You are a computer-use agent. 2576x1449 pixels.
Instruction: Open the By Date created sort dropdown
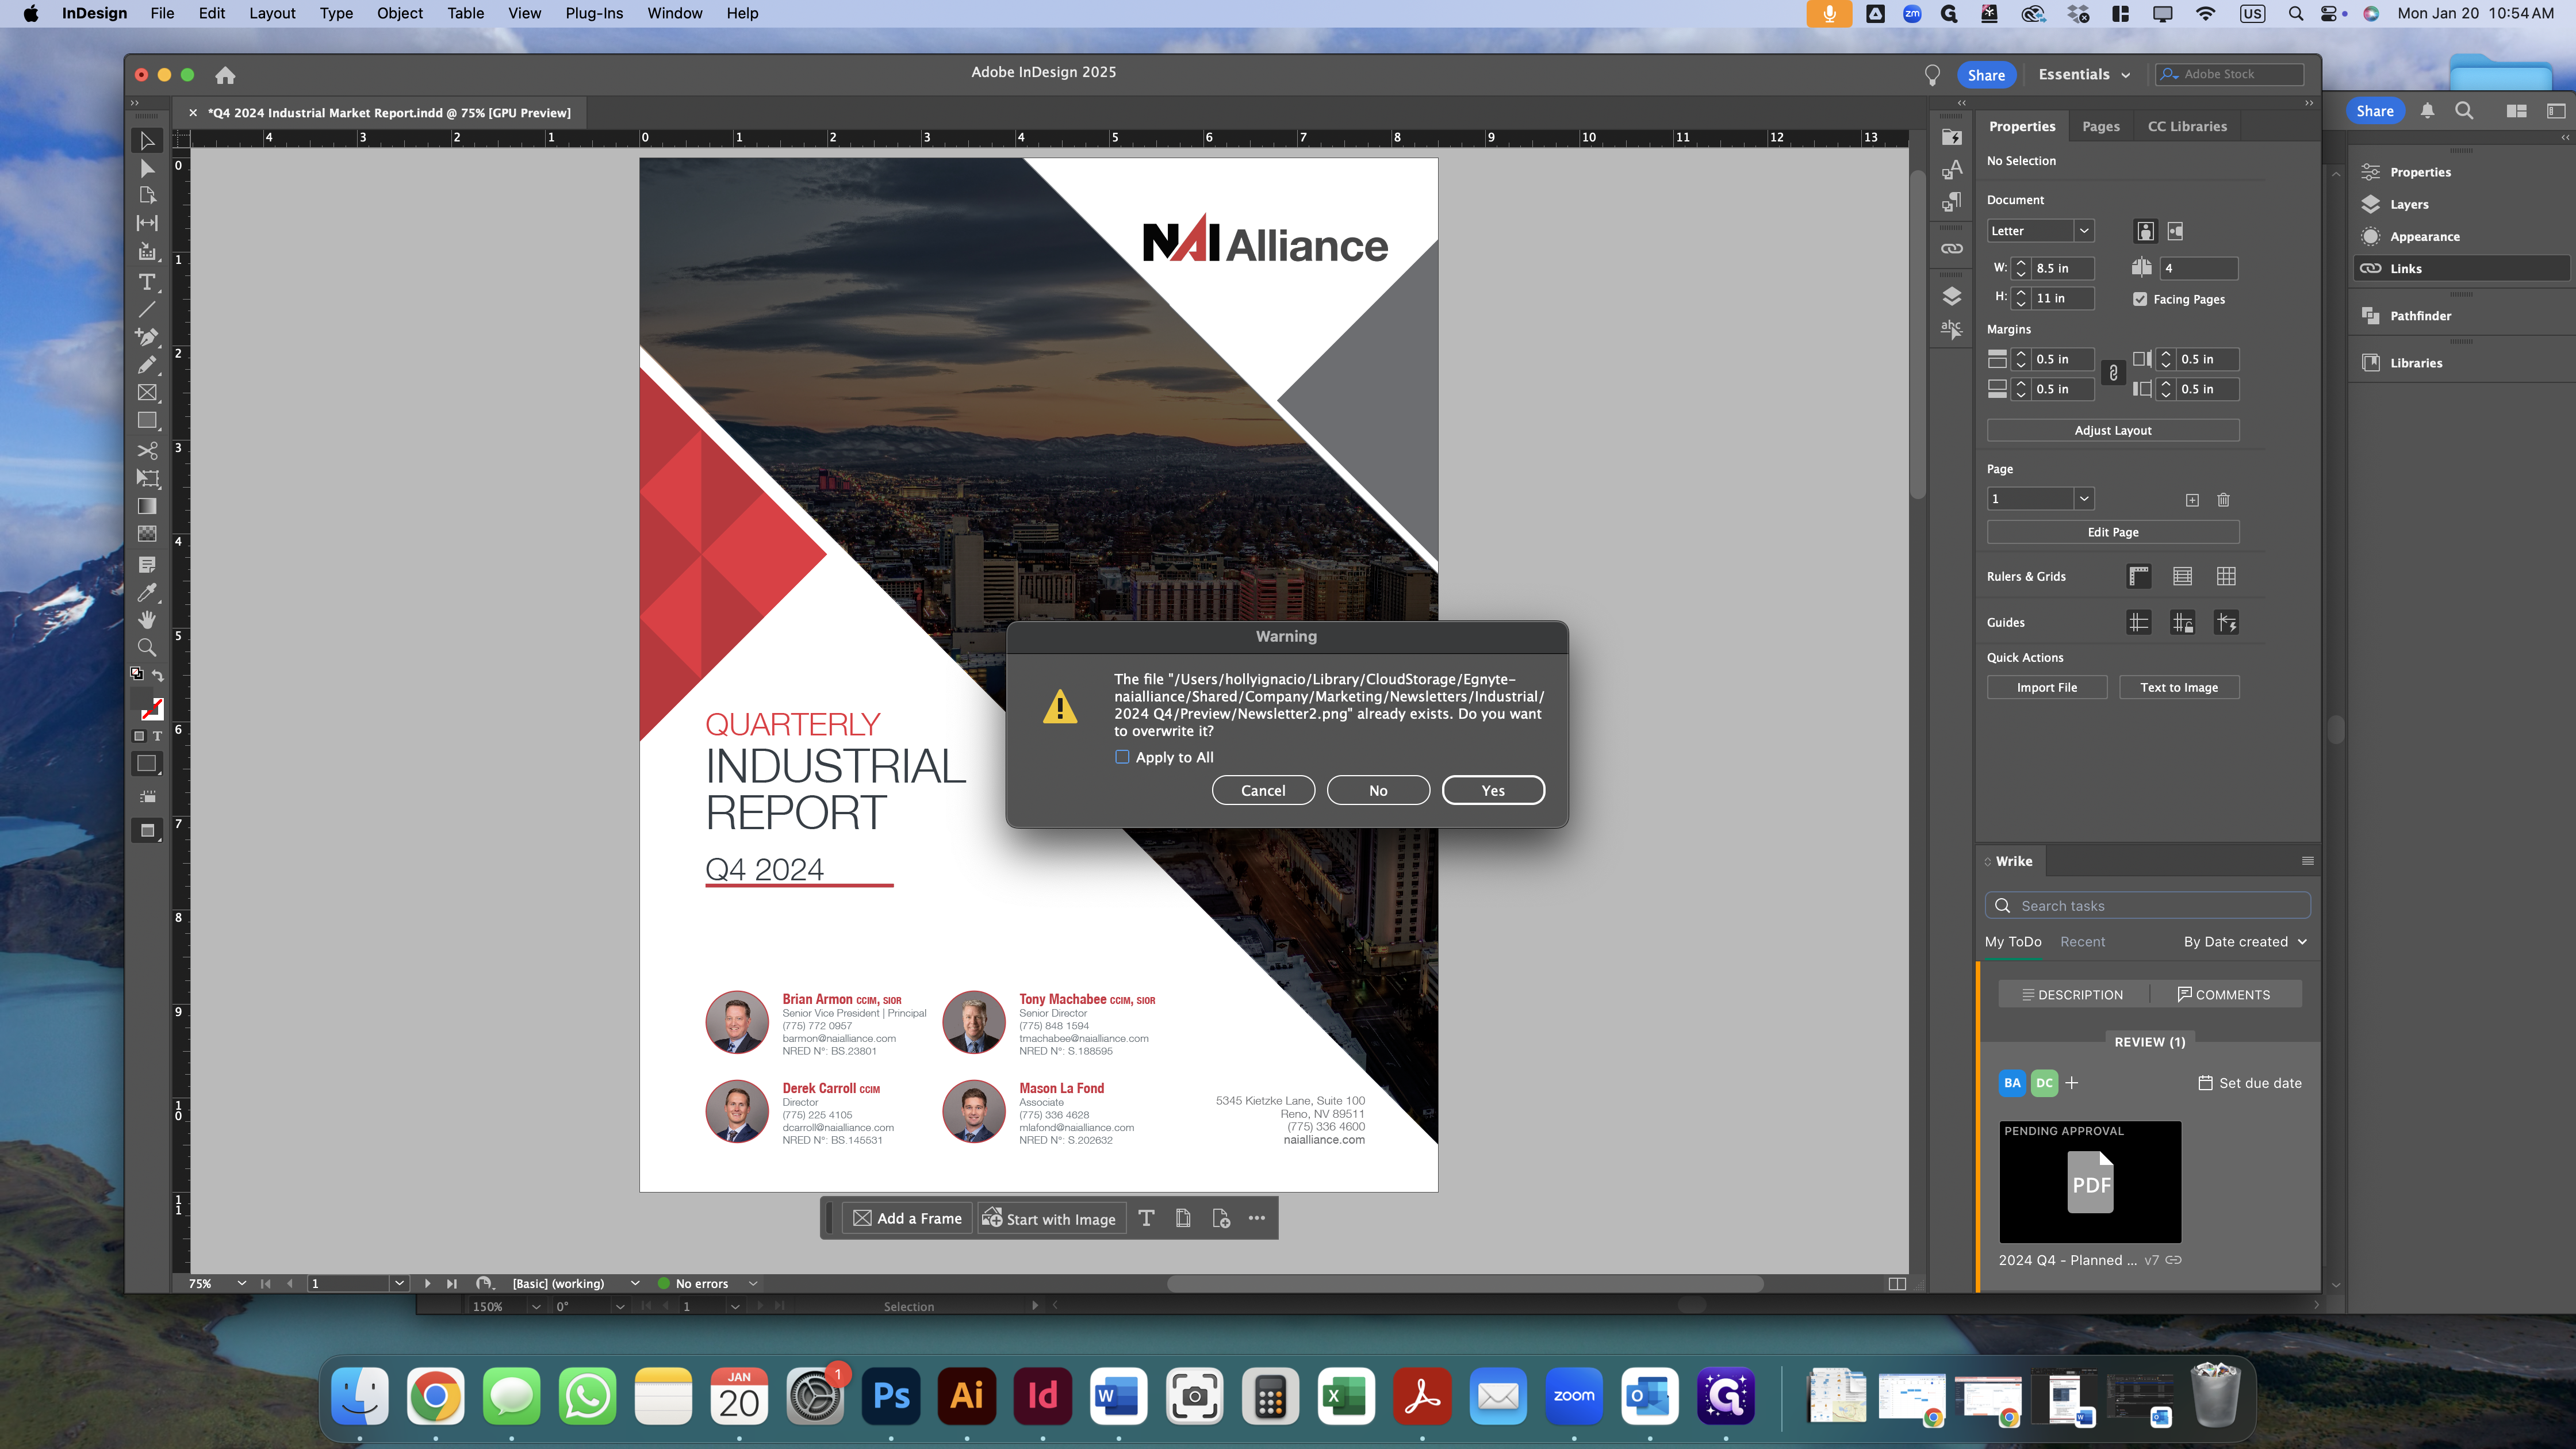(2244, 942)
